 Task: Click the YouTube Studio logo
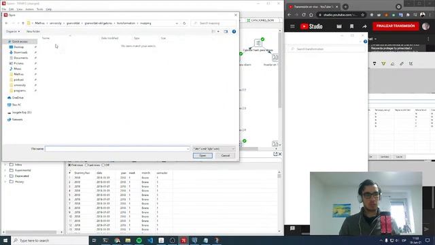[311, 27]
